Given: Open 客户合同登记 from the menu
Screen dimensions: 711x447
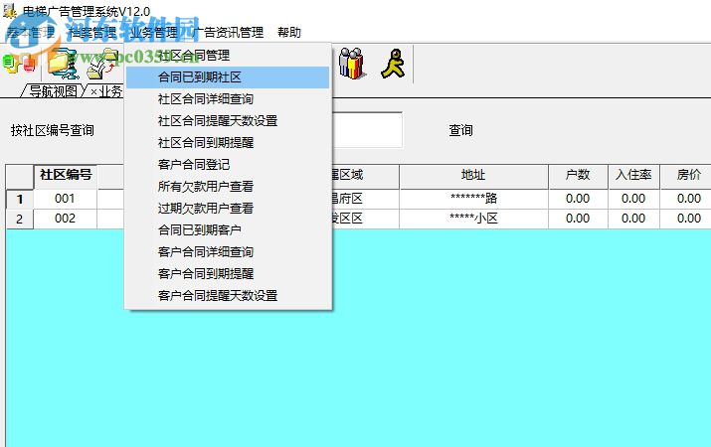Looking at the screenshot, I should [x=228, y=165].
